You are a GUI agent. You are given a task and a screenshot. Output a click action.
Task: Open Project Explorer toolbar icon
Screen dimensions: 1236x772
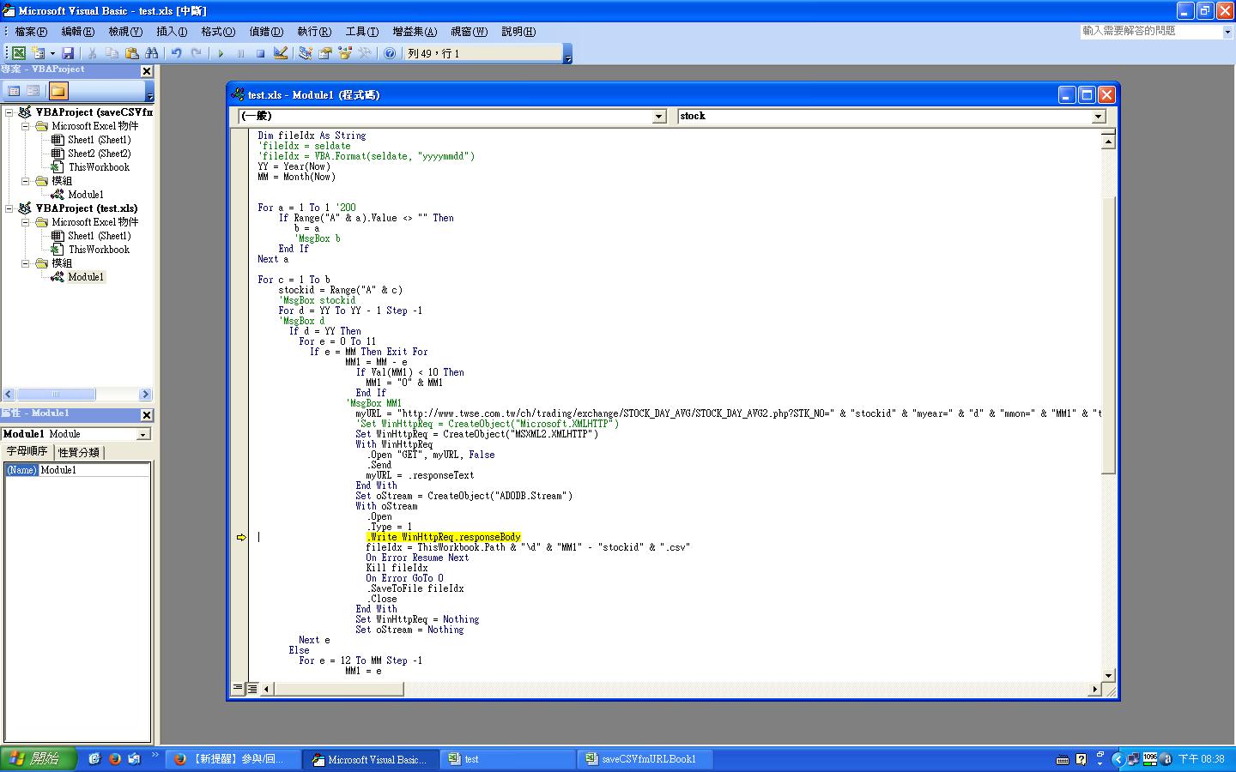305,53
